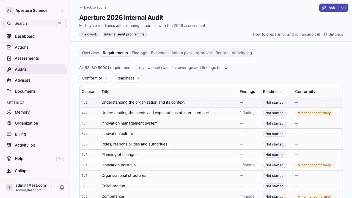Switch to the Findings tab
The height and width of the screenshot is (198, 352).
point(139,53)
